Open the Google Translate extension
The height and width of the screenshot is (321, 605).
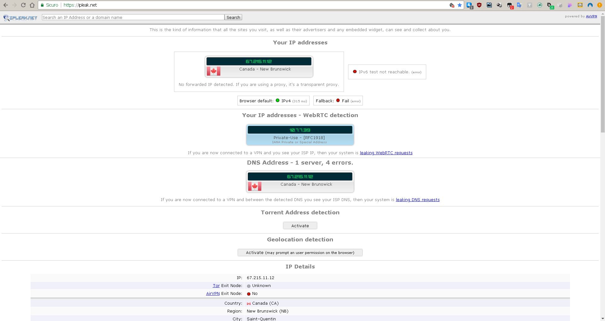pyautogui.click(x=520, y=5)
